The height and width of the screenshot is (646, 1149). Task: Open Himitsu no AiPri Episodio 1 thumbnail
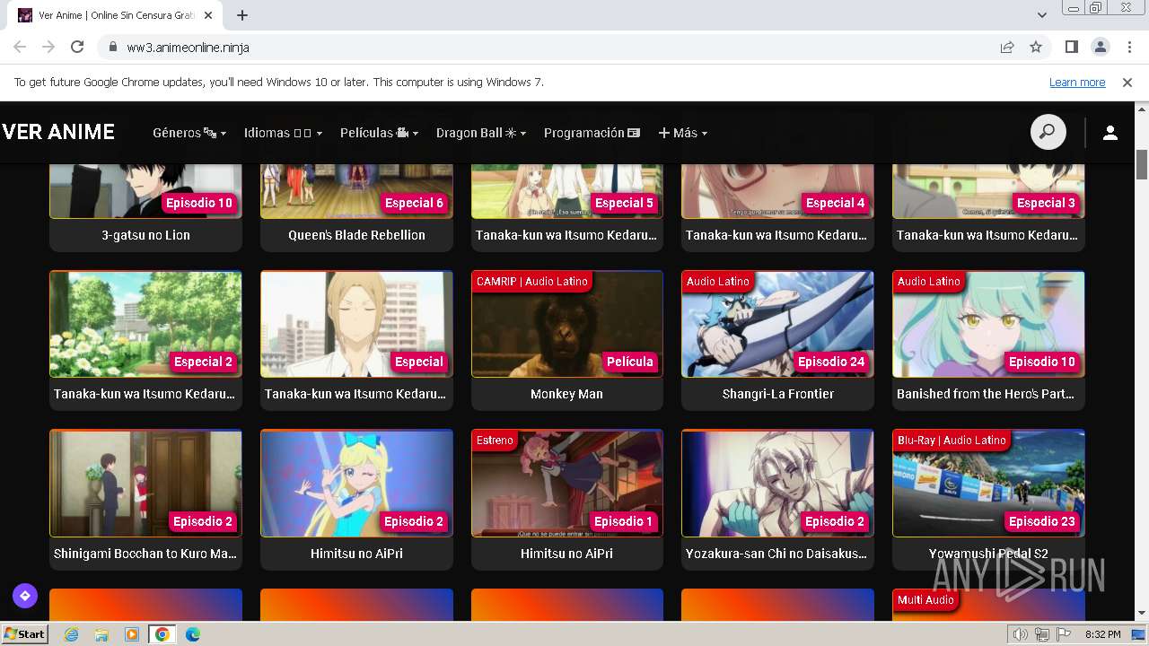pyautogui.click(x=567, y=483)
